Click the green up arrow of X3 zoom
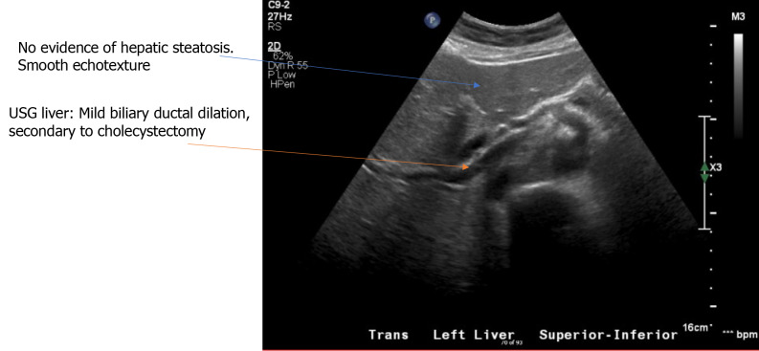The width and height of the screenshot is (759, 351). pos(704,167)
